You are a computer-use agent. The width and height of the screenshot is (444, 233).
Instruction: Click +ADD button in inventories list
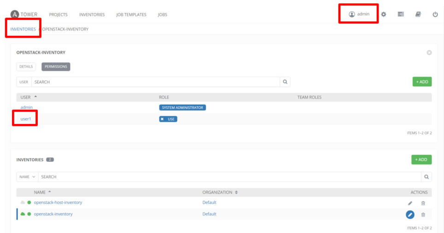421,159
